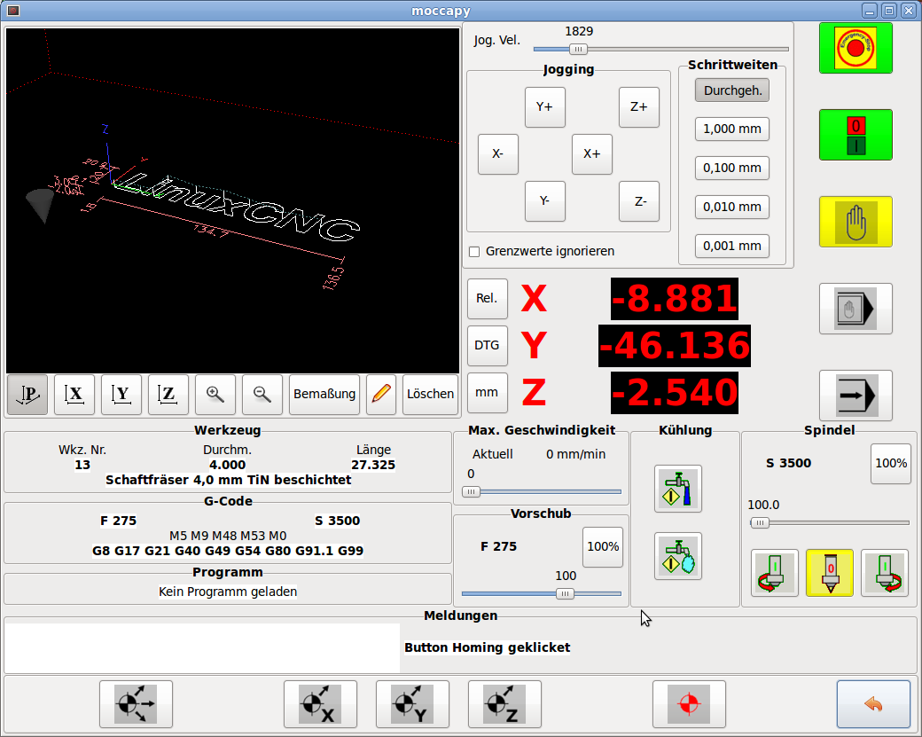The height and width of the screenshot is (737, 922).
Task: Click the Jog. Vel. slider handle
Action: pyautogui.click(x=579, y=50)
